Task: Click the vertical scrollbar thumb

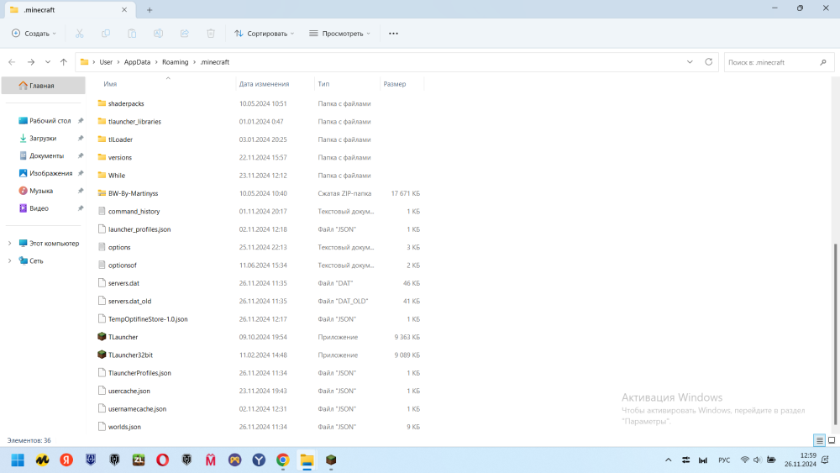Action: tap(836, 334)
